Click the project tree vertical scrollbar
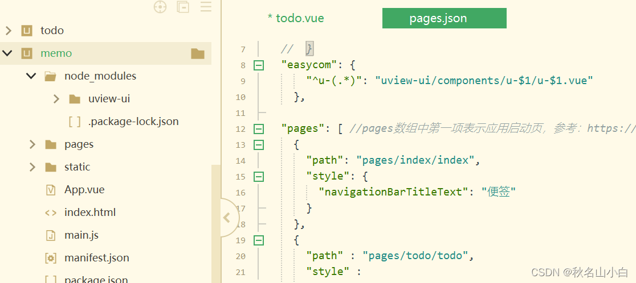This screenshot has height=283, width=636. point(216,223)
